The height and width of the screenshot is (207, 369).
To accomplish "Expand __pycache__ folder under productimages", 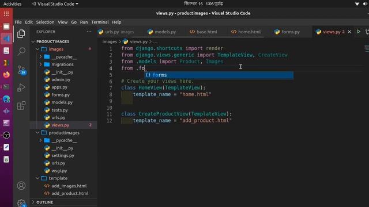I will pyautogui.click(x=63, y=140).
